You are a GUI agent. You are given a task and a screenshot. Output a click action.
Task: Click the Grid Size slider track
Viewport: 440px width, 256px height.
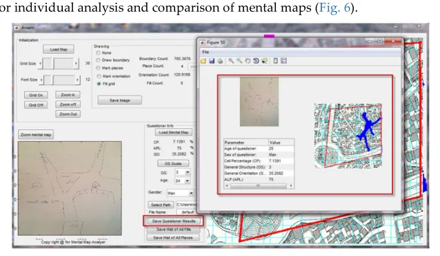(x=58, y=63)
